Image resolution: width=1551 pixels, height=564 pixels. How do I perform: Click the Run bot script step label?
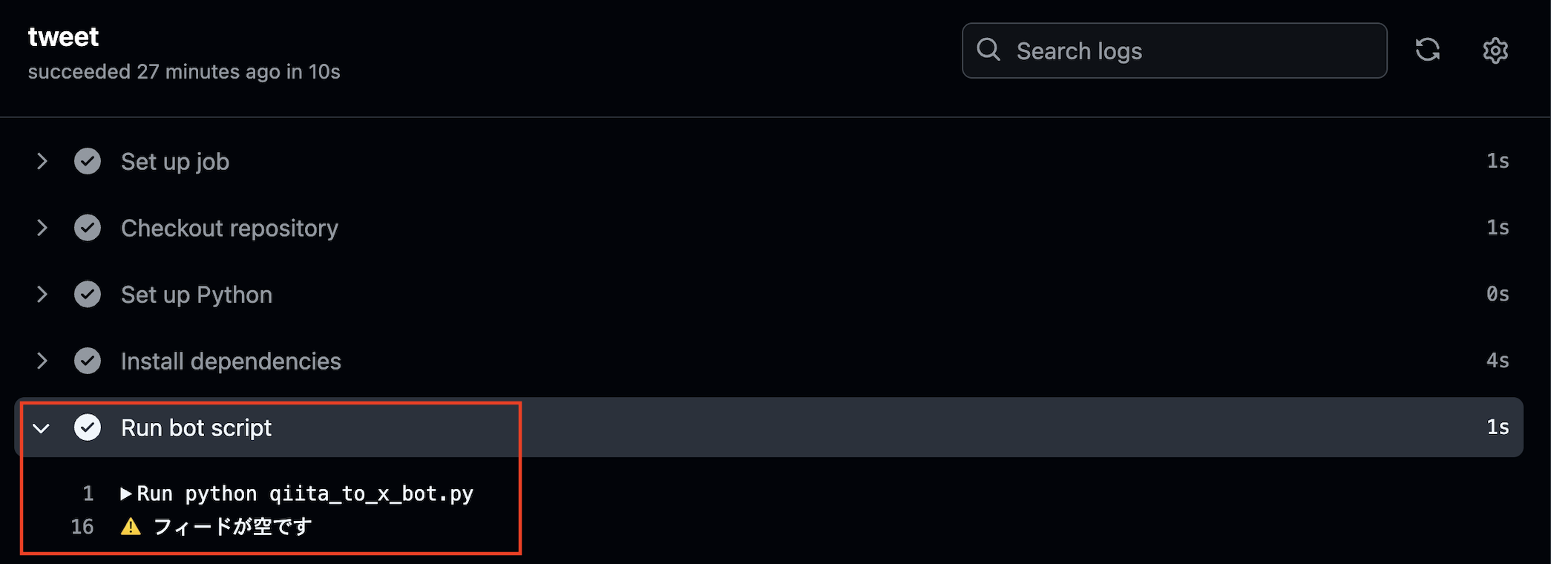point(195,427)
